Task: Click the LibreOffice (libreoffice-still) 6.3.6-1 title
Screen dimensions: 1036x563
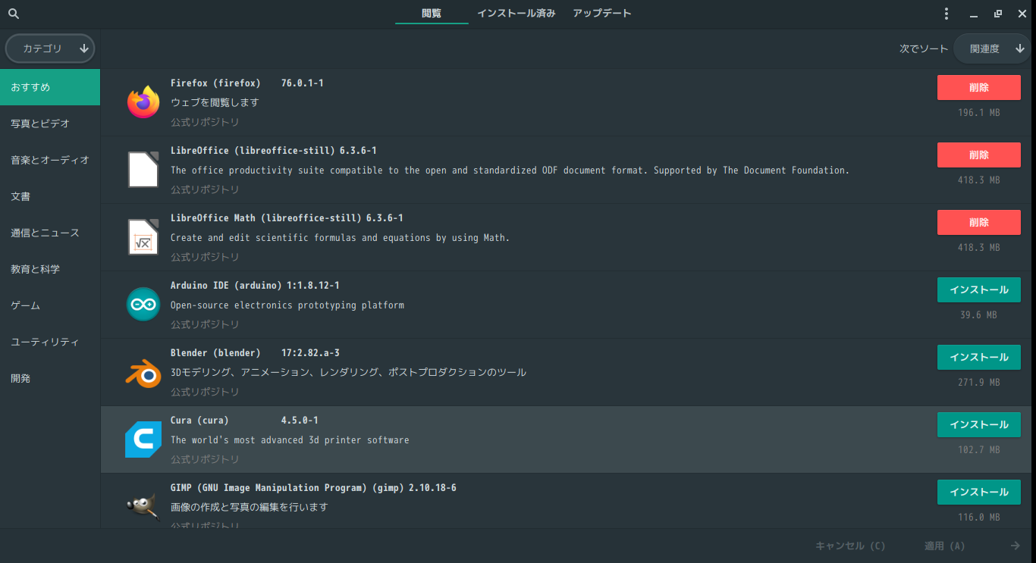Action: (274, 150)
